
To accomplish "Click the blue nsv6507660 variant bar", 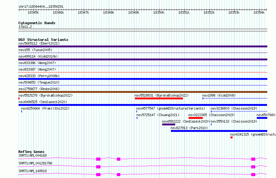I will [x=262, y=118].
